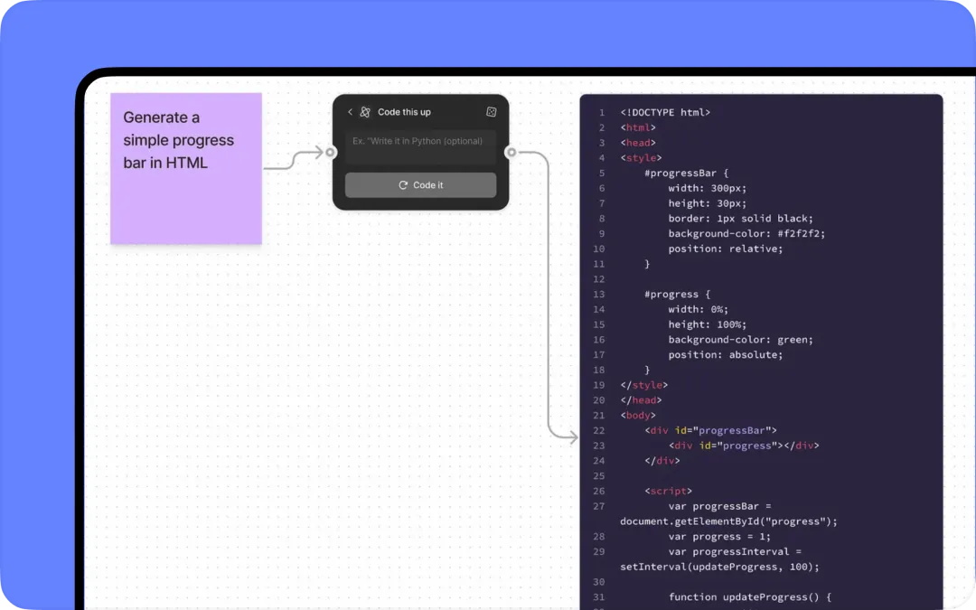Screen dimensions: 976x610
Task: Click the arrowhead pointing into the code block
Action: (x=572, y=438)
